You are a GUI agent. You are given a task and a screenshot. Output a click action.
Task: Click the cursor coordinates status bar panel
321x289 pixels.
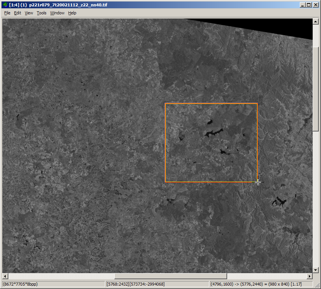point(157,284)
